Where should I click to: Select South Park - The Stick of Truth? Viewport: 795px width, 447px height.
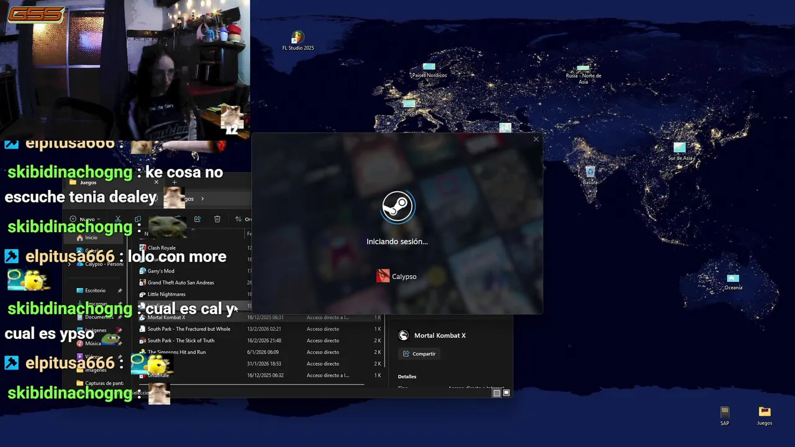pos(181,341)
